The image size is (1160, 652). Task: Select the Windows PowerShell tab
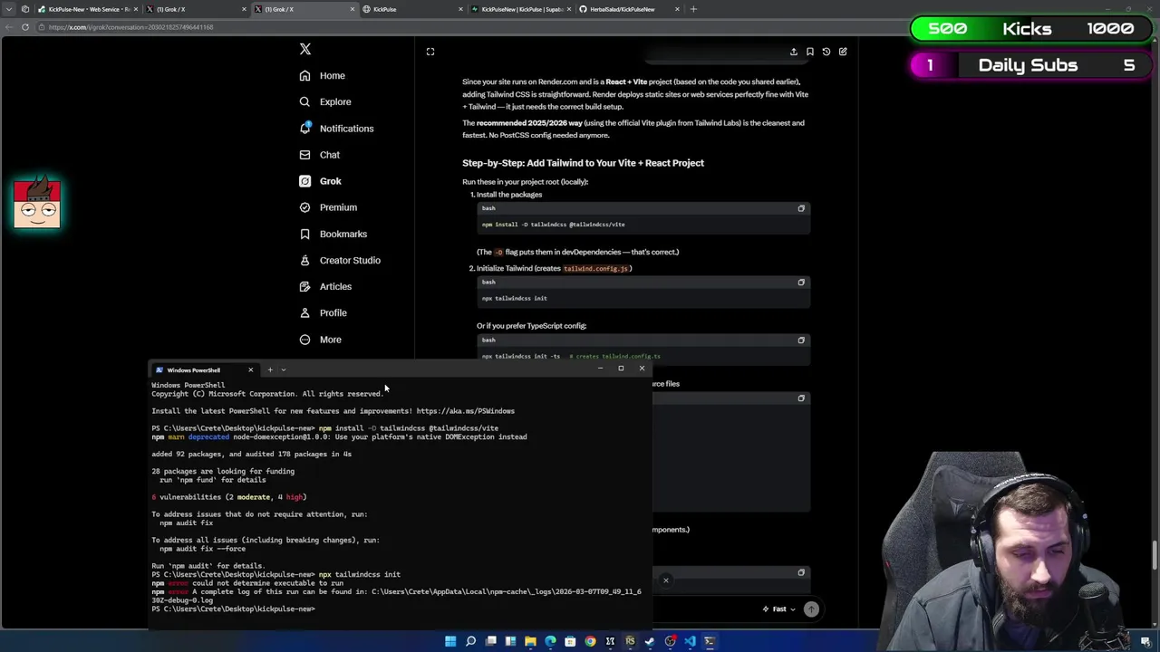tap(204, 370)
